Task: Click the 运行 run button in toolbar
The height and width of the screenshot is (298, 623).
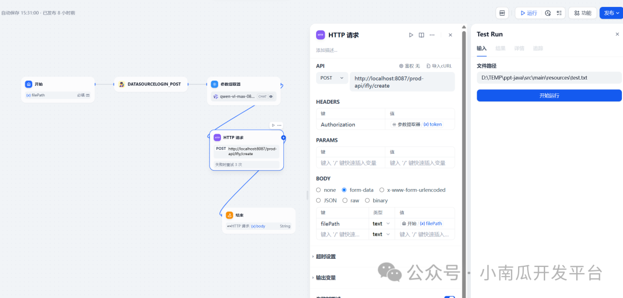Action: (x=528, y=13)
